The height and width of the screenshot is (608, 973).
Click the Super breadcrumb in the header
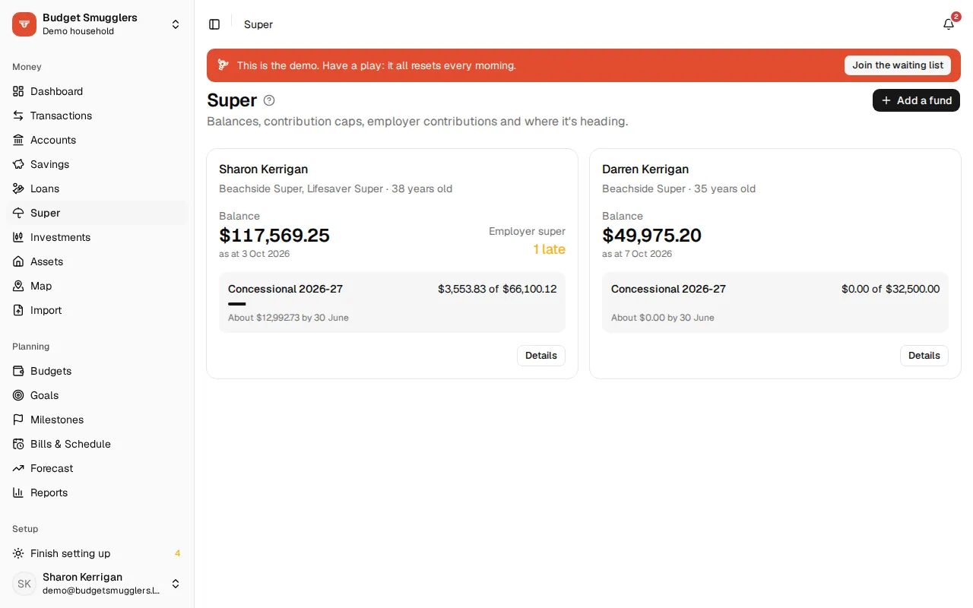point(258,24)
